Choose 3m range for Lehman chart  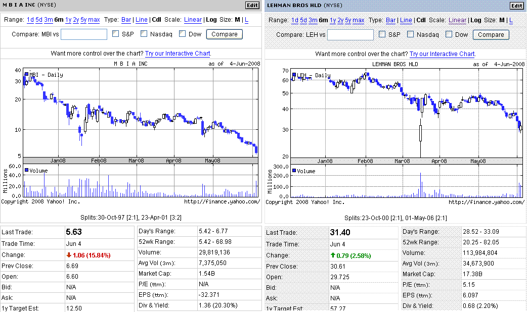[x=313, y=20]
